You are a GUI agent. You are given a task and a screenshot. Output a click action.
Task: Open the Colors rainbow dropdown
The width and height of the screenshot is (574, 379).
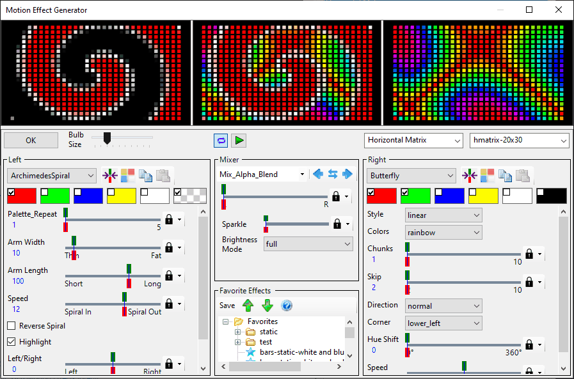443,233
